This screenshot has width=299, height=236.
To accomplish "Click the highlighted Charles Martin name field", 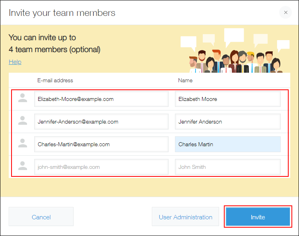I will pyautogui.click(x=227, y=144).
